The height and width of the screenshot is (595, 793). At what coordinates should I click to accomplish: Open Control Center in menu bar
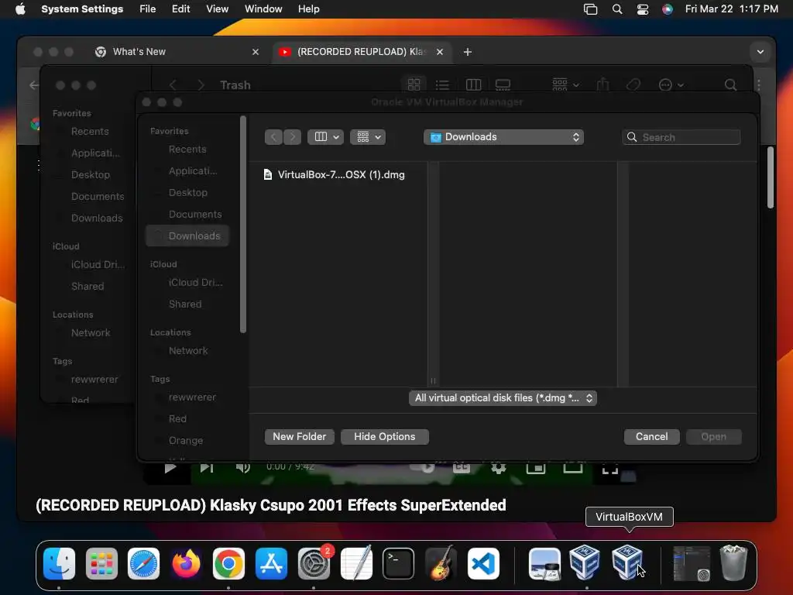pyautogui.click(x=642, y=9)
